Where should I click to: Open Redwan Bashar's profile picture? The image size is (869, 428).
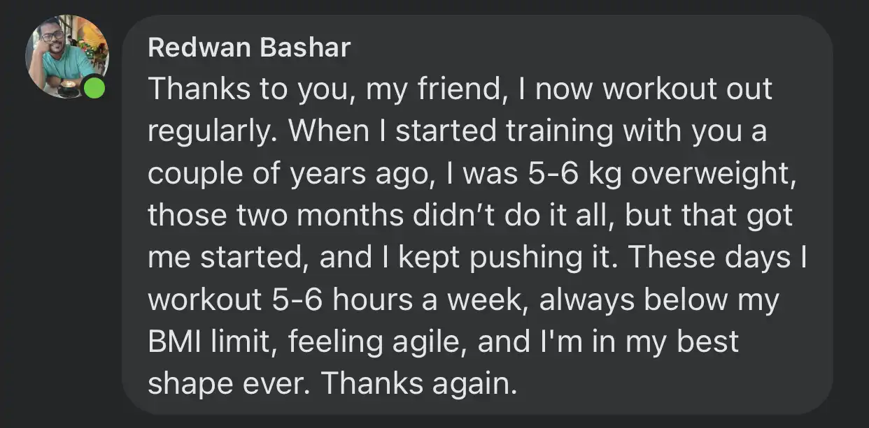point(67,57)
